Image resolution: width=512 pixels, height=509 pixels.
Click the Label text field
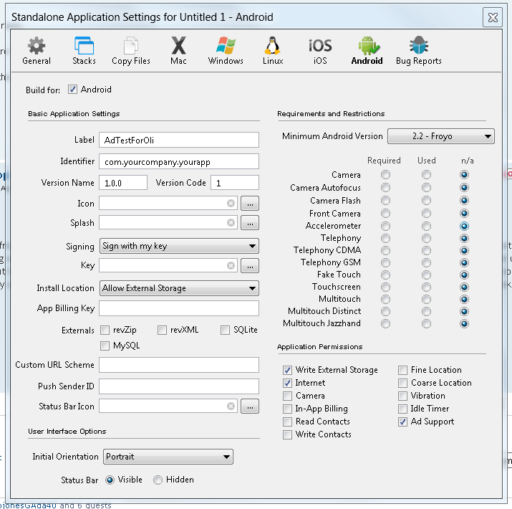click(178, 140)
